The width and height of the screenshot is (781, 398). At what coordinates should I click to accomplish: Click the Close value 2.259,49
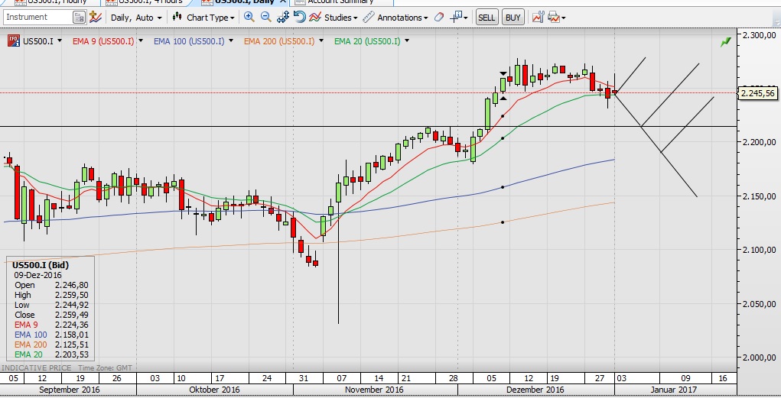(72, 315)
